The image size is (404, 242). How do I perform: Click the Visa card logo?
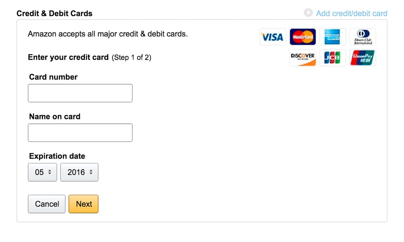[x=273, y=37]
